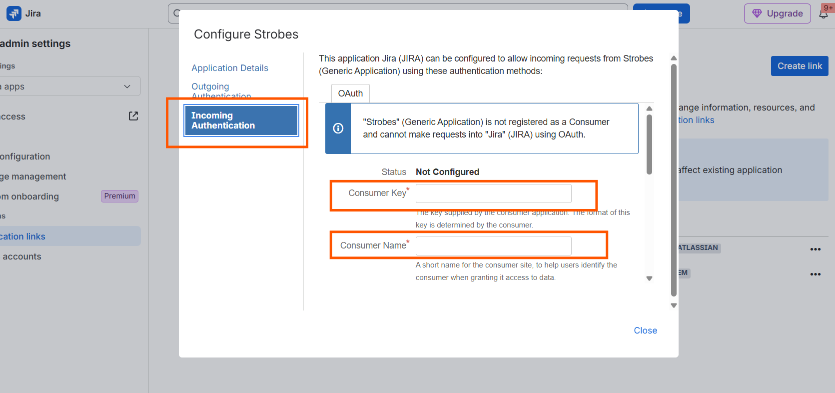Click the outer dialog scroll up arrow
835x393 pixels.
[674, 58]
